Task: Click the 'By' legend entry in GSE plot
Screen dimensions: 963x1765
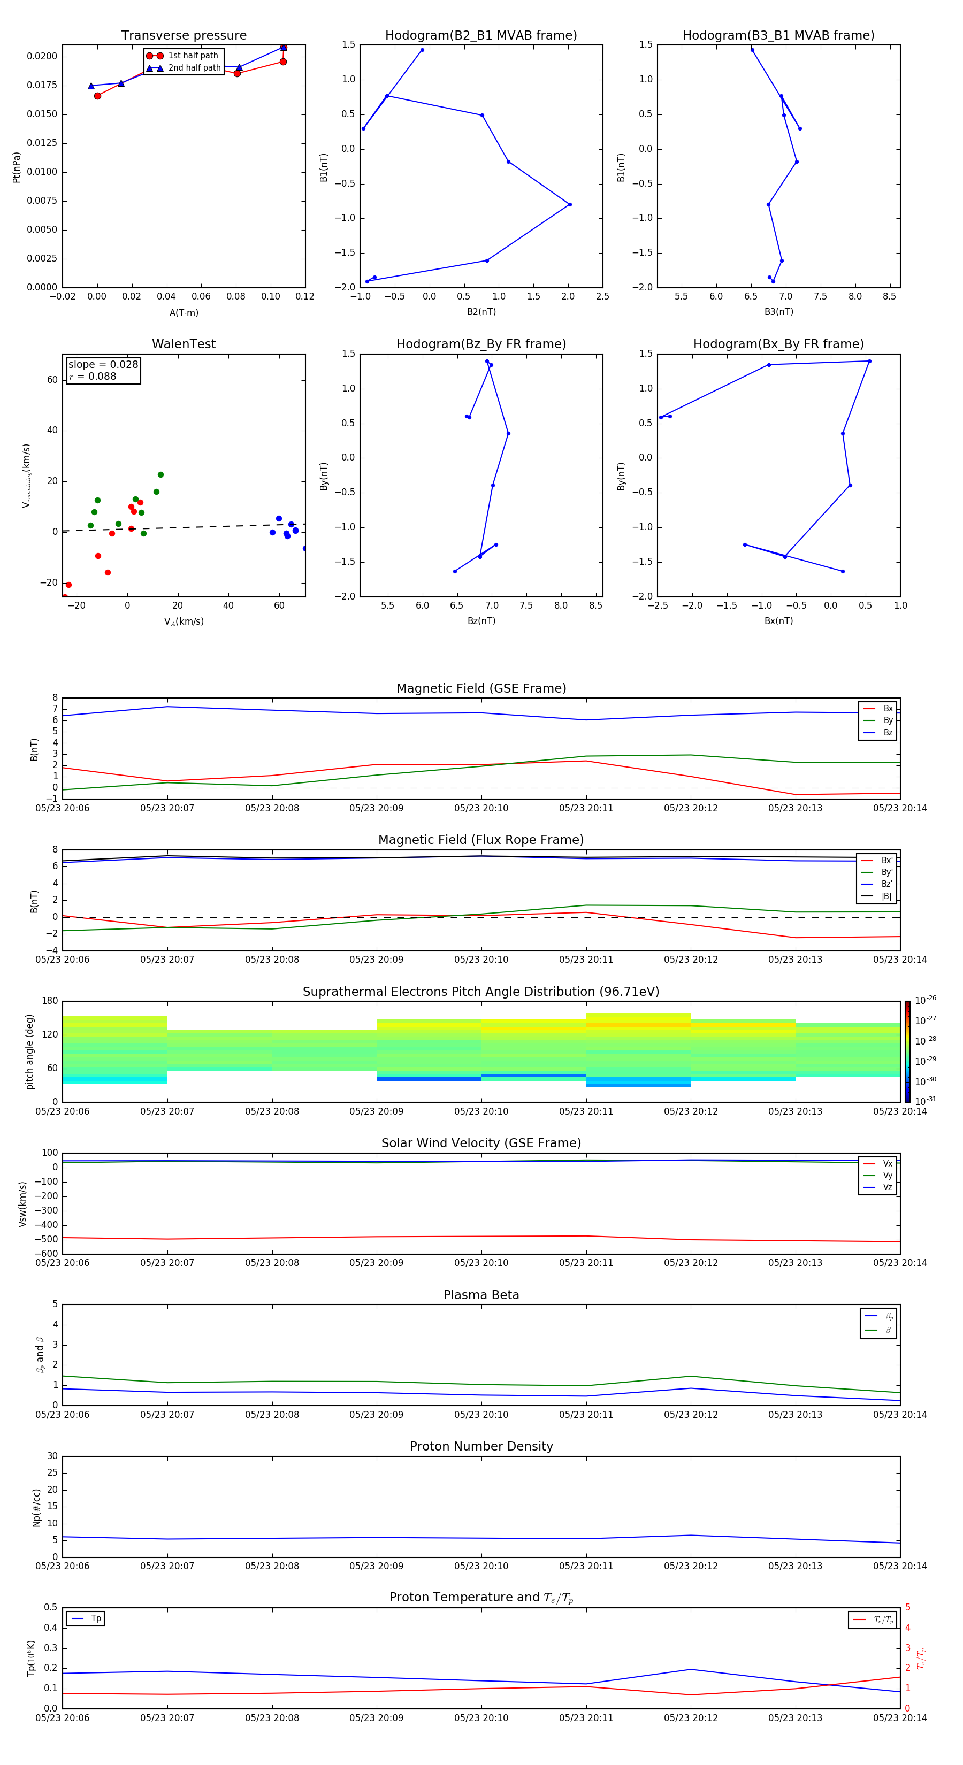Action: coord(878,721)
